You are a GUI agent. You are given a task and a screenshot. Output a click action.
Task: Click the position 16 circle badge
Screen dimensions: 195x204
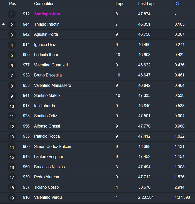click(x=12, y=167)
